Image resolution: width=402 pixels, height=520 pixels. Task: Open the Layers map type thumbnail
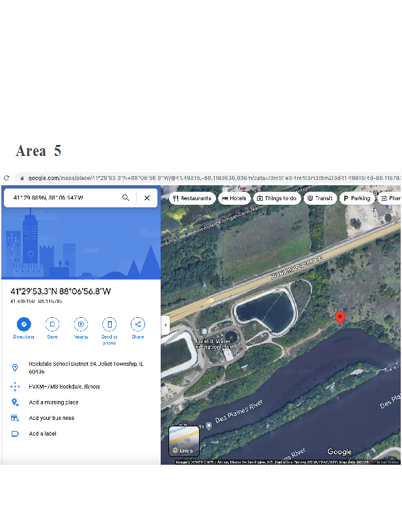click(x=184, y=441)
